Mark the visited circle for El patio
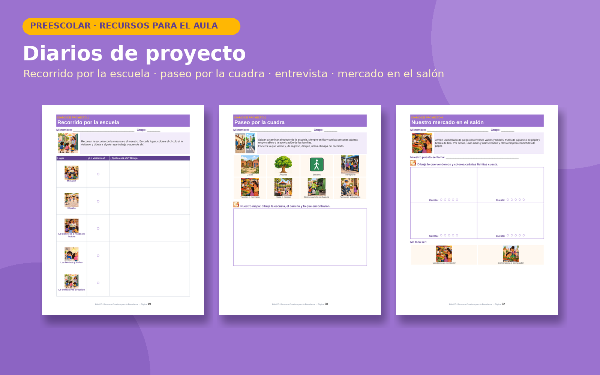The image size is (600, 375). click(x=98, y=201)
